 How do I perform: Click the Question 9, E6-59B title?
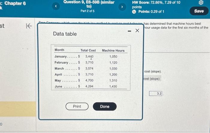click(89, 4)
